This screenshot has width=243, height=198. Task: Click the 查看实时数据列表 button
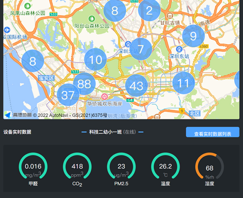(x=213, y=132)
